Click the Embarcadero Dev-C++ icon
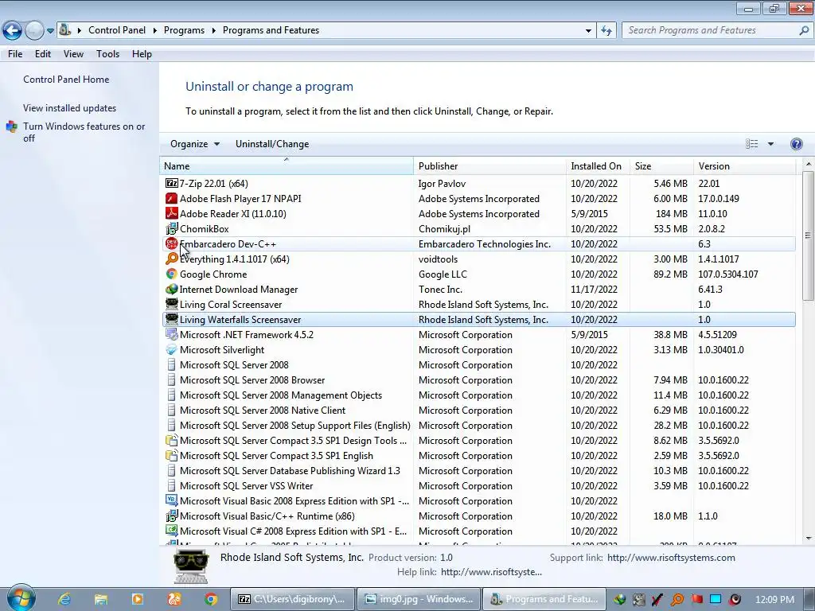This screenshot has height=611, width=815. (x=171, y=243)
